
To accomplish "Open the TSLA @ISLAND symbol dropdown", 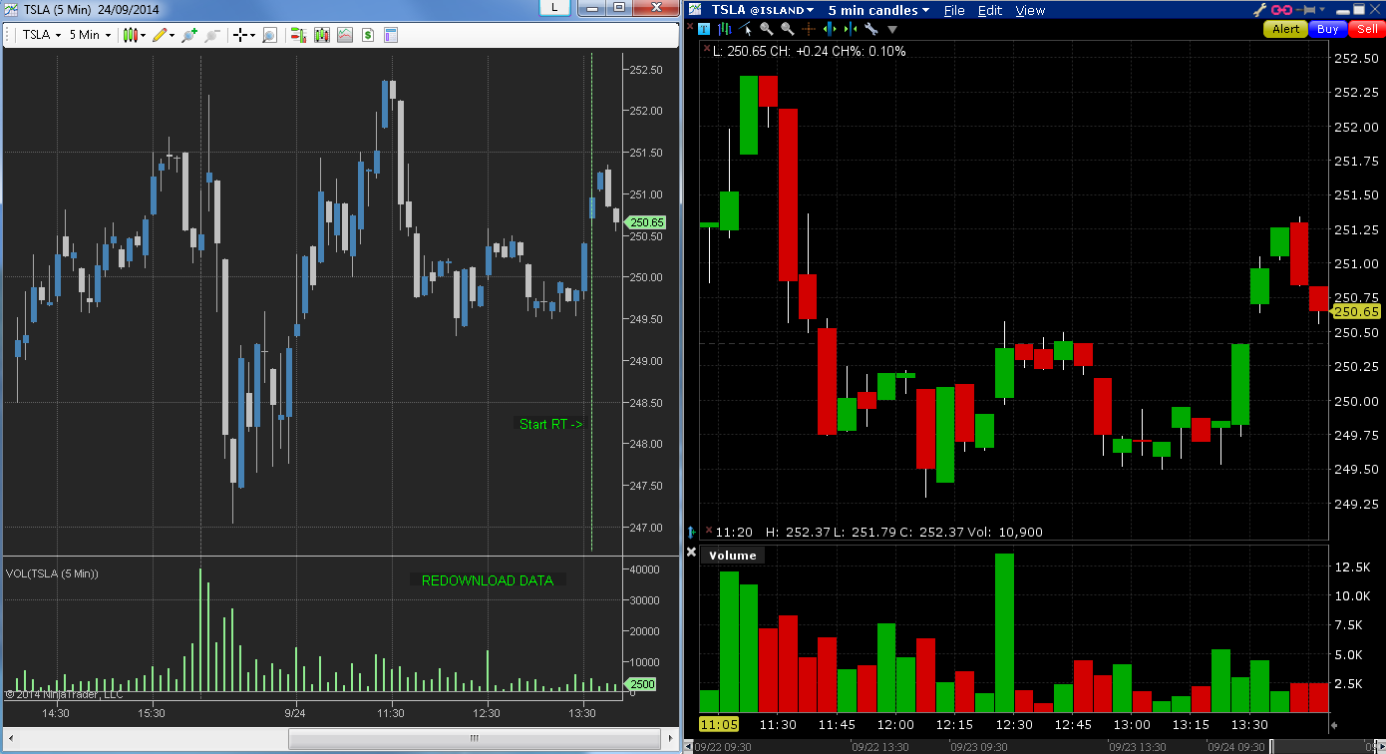I will click(x=763, y=10).
